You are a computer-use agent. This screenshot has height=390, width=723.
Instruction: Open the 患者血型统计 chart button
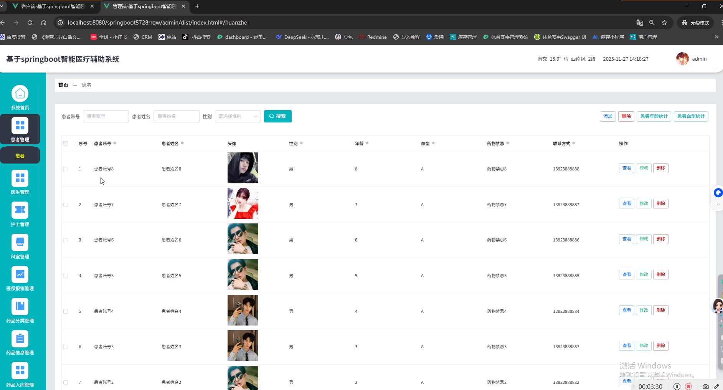tap(691, 116)
